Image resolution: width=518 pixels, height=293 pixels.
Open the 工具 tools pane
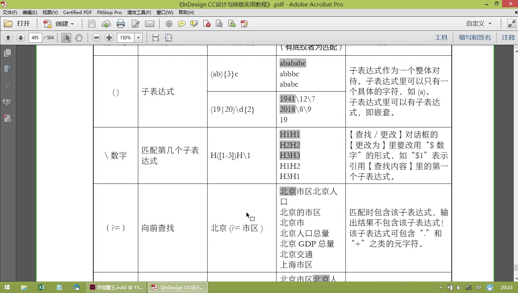[441, 37]
